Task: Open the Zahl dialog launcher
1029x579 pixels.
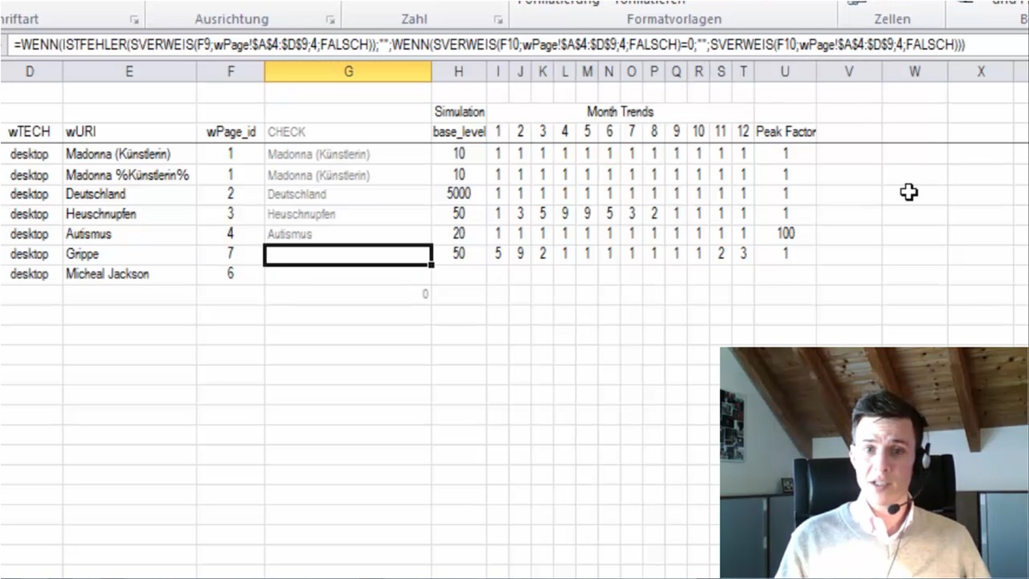Action: tap(498, 20)
